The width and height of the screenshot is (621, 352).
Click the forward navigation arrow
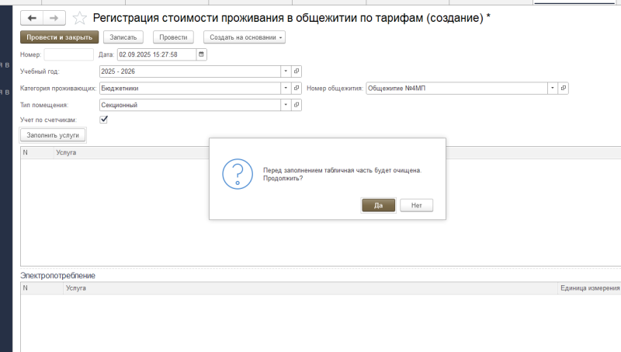click(54, 17)
